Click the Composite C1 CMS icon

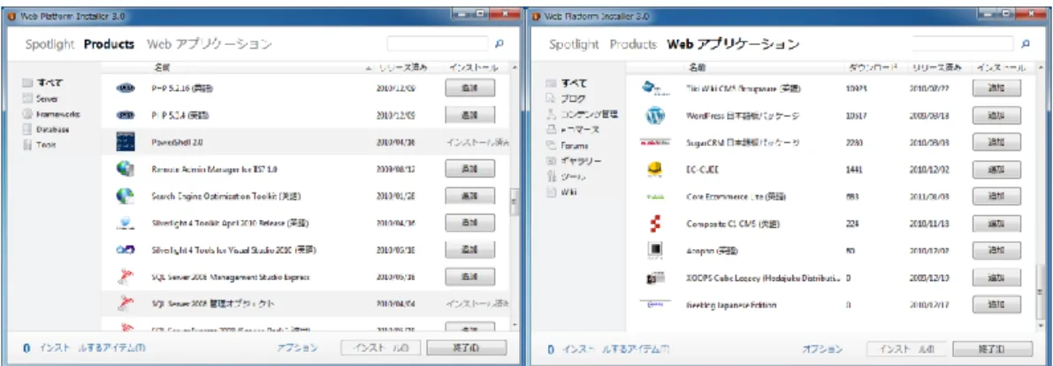coord(655,224)
